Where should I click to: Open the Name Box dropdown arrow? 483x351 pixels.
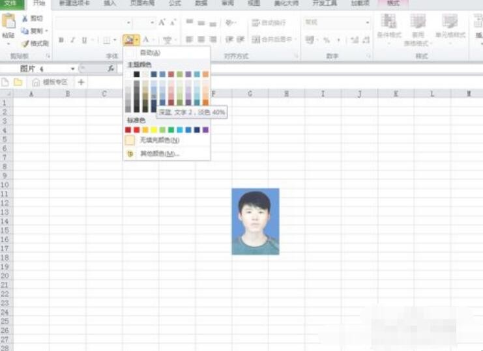coord(73,68)
